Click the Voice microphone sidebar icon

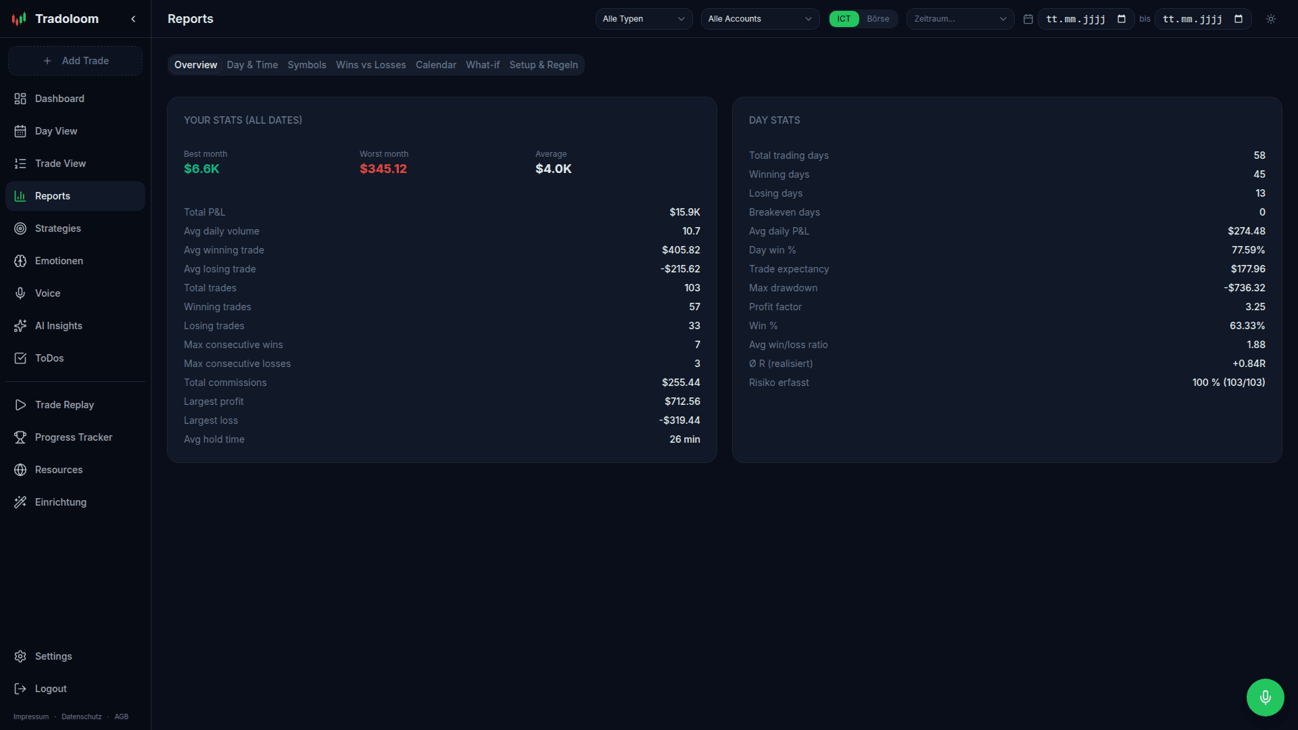pyautogui.click(x=20, y=293)
